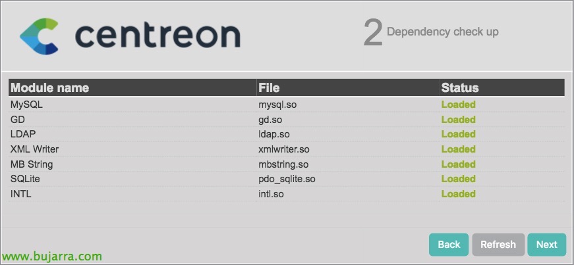The image size is (574, 265).
Task: Go Back to the previous step
Action: pyautogui.click(x=449, y=245)
